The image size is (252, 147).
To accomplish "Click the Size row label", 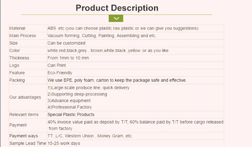I will pyautogui.click(x=14, y=43).
